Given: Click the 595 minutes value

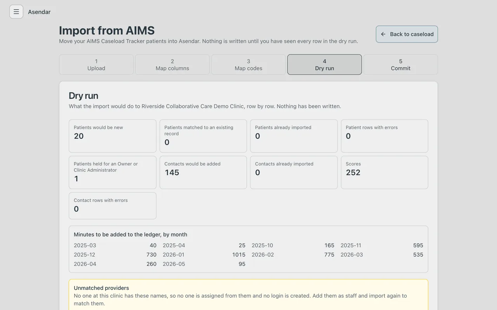Looking at the screenshot, I should [418, 245].
